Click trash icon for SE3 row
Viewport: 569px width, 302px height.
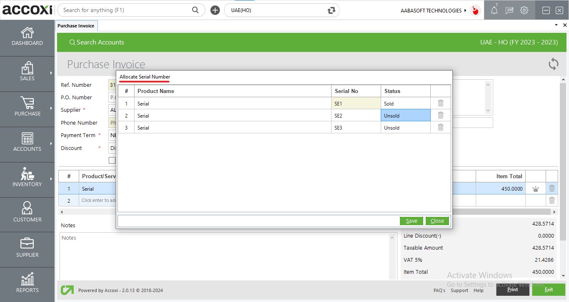(440, 128)
